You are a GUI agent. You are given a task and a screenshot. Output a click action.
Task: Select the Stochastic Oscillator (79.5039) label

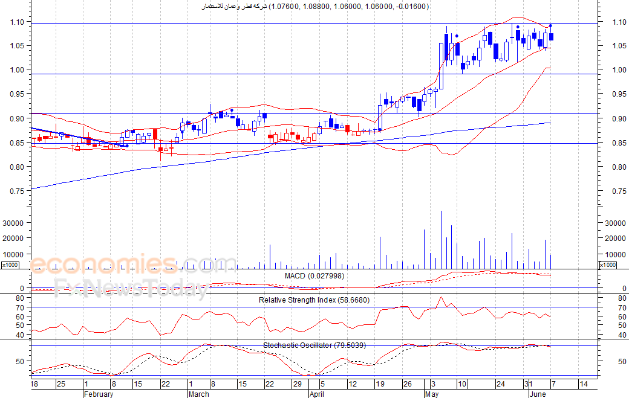click(x=314, y=345)
